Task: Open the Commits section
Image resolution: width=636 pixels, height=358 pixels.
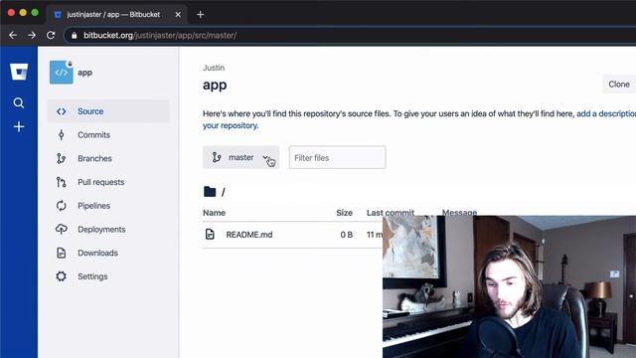Action: 108,135
